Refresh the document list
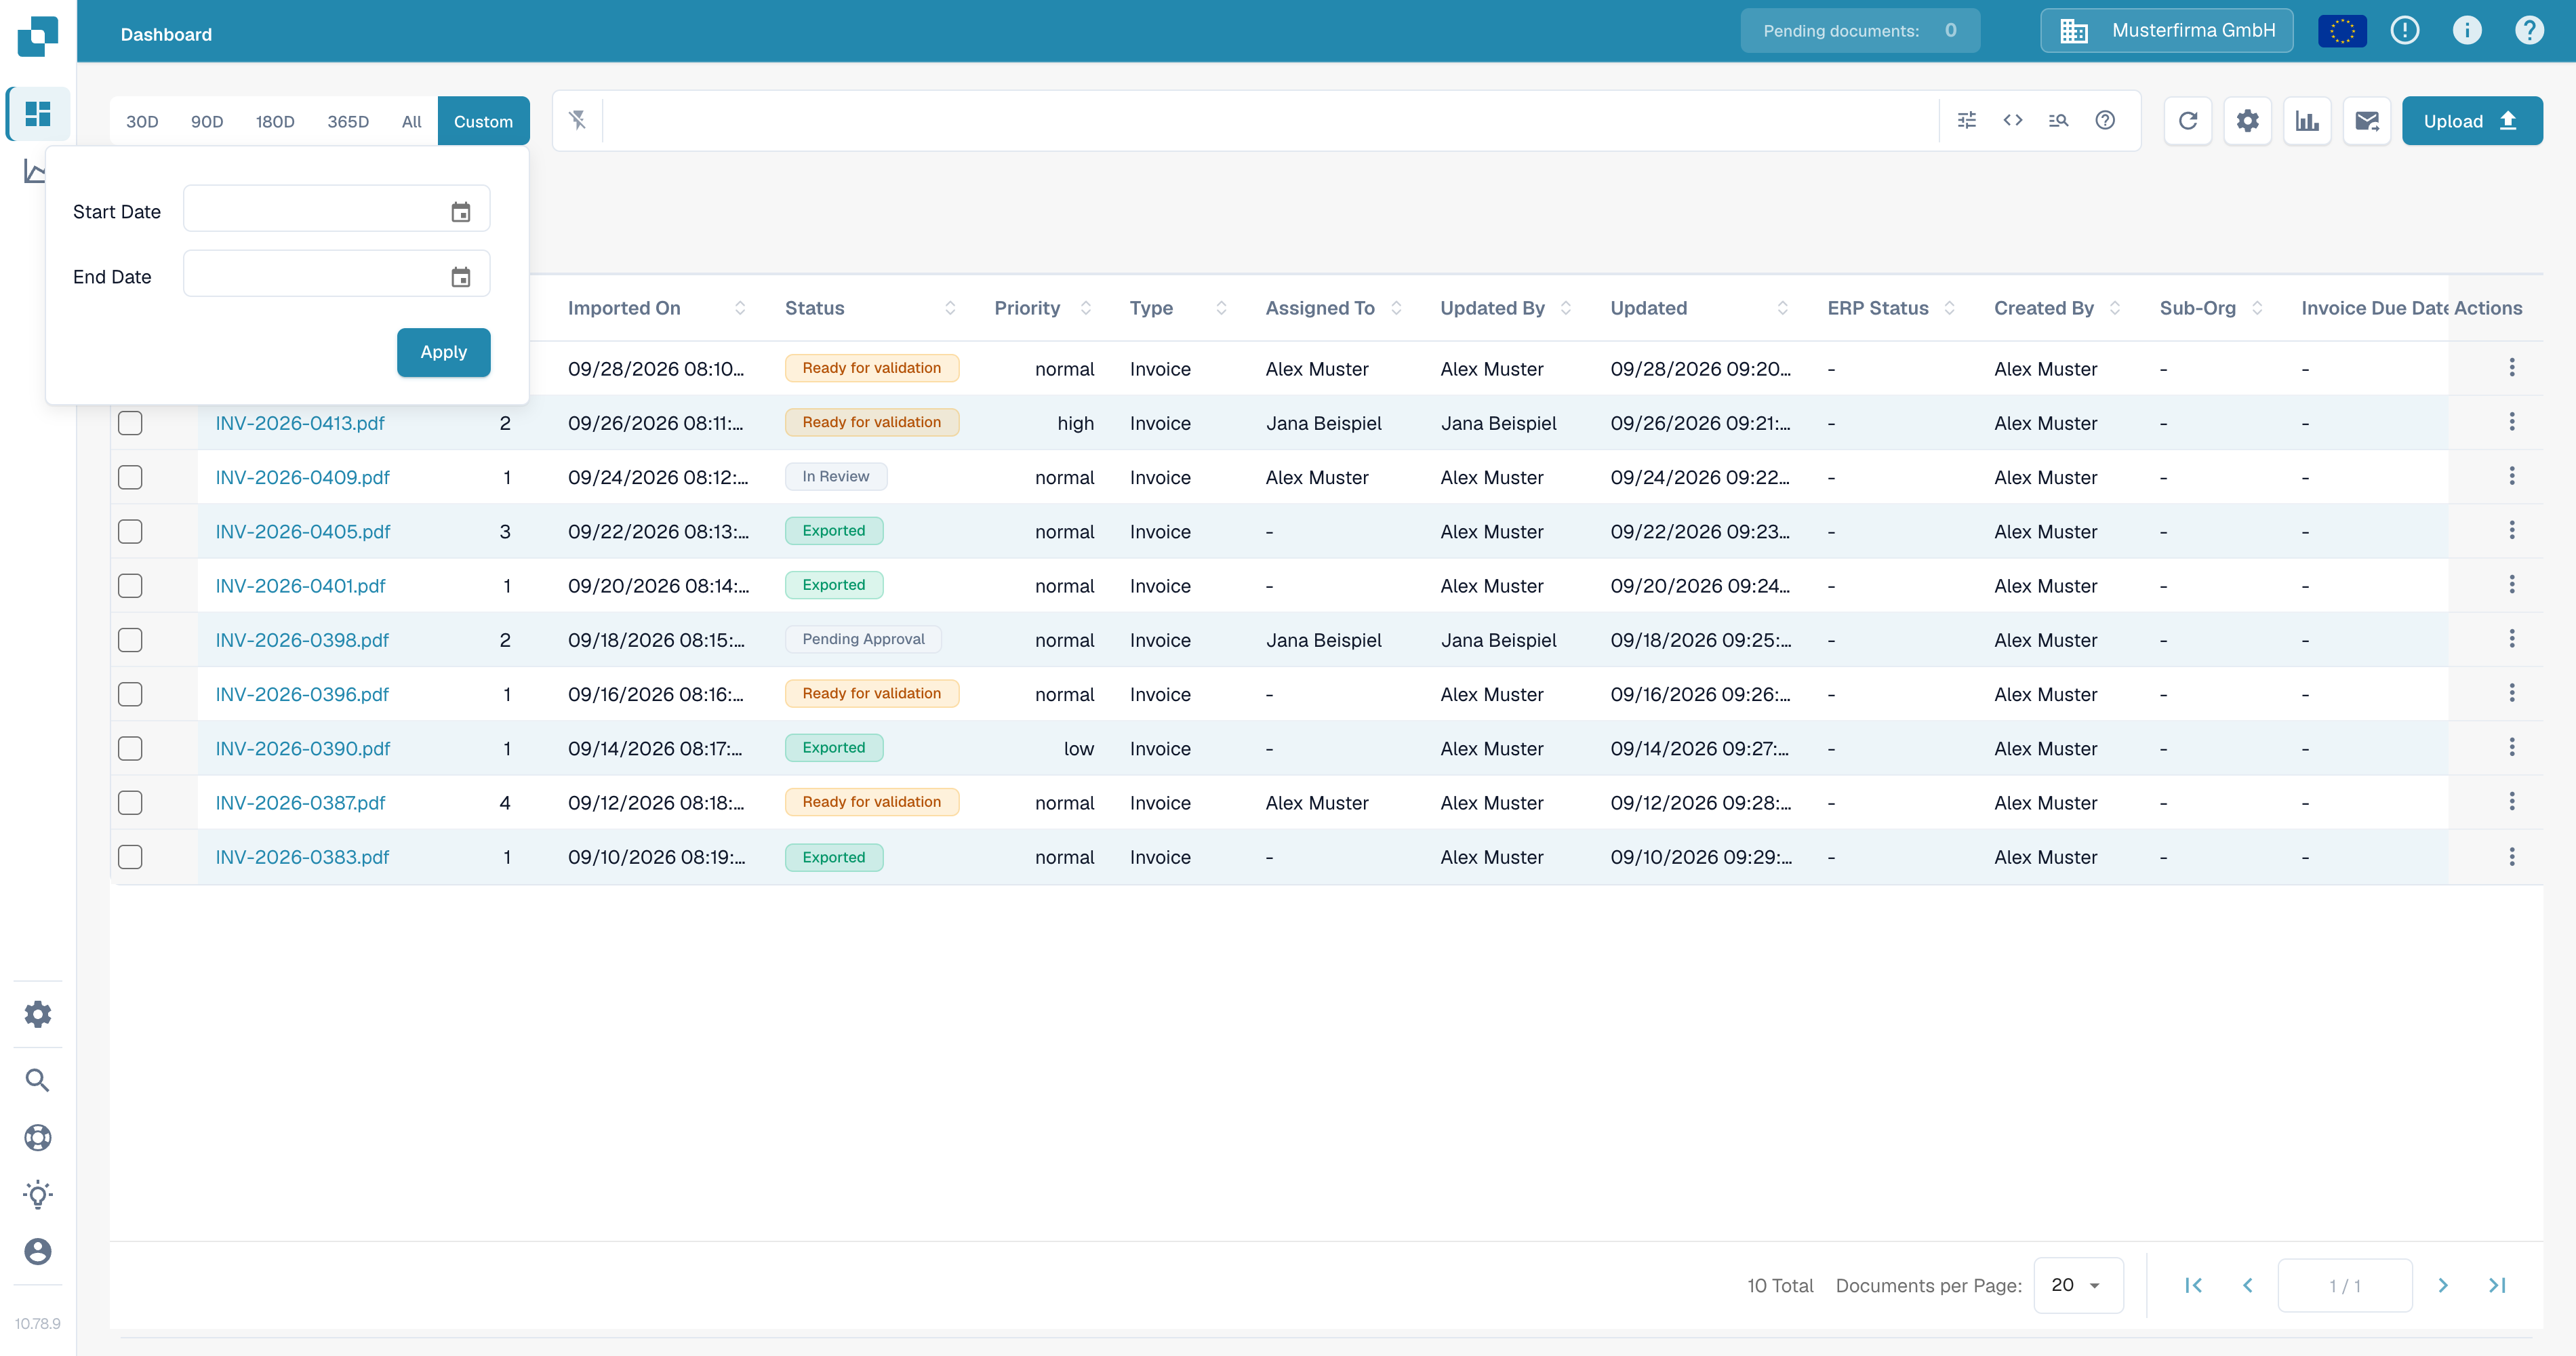Screen dimensions: 2576x1356 (x=2188, y=121)
